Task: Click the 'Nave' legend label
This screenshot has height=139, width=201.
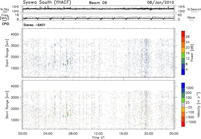Action: (191, 18)
